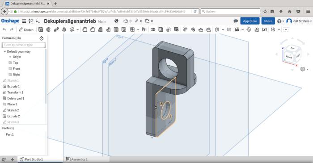313x163 pixels.
Task: Click the Share button
Action: pyautogui.click(x=268, y=21)
